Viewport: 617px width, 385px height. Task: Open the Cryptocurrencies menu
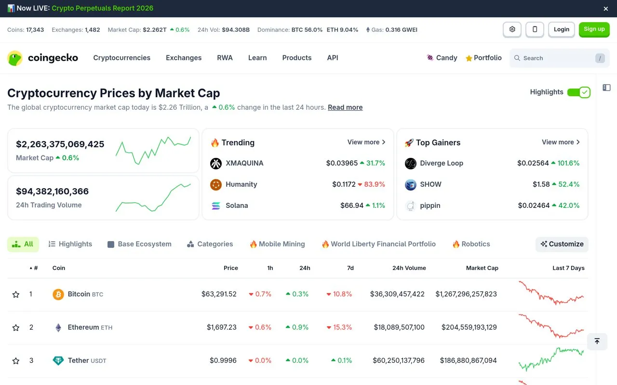click(122, 58)
